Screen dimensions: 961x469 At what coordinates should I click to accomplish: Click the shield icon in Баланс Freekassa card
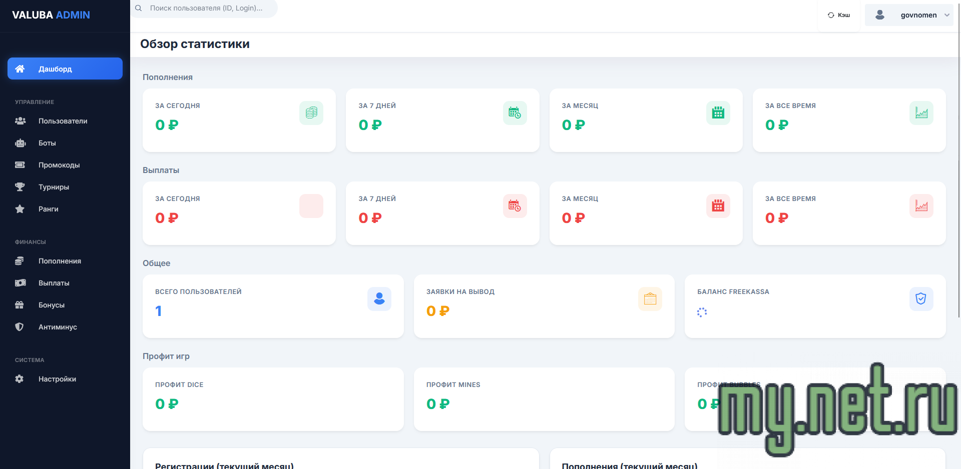point(921,299)
